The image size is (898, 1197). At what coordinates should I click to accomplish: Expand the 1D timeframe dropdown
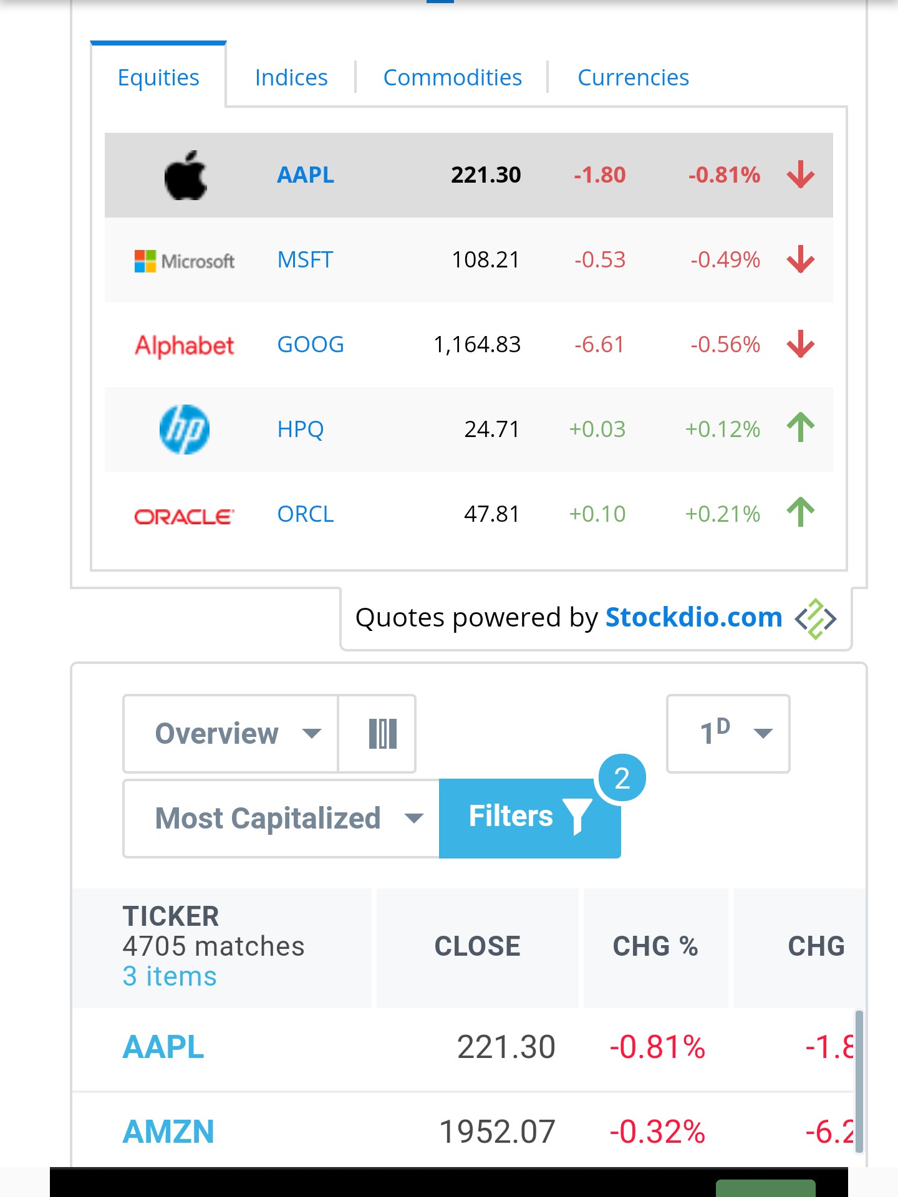point(728,734)
